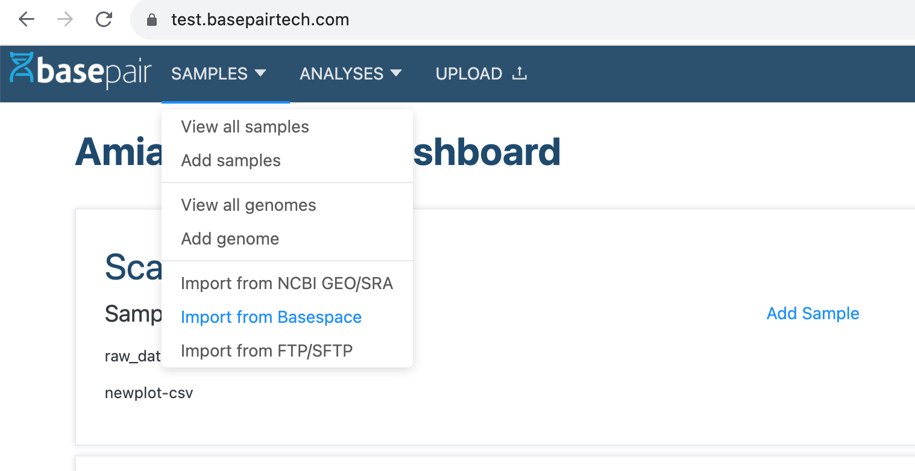Open the raw_dat sample entry
This screenshot has height=471, width=915.
click(133, 357)
